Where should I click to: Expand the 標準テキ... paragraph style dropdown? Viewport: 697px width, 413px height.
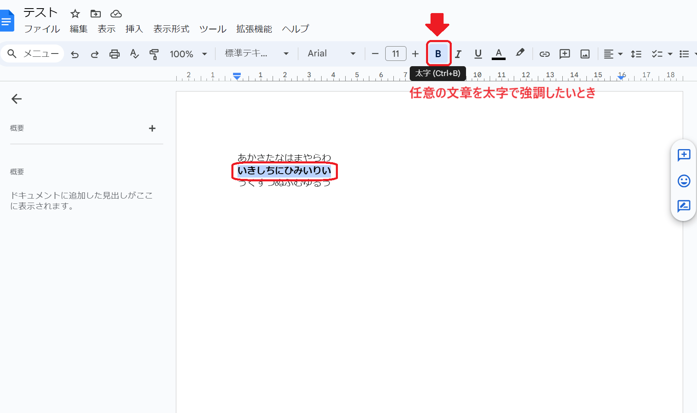257,54
